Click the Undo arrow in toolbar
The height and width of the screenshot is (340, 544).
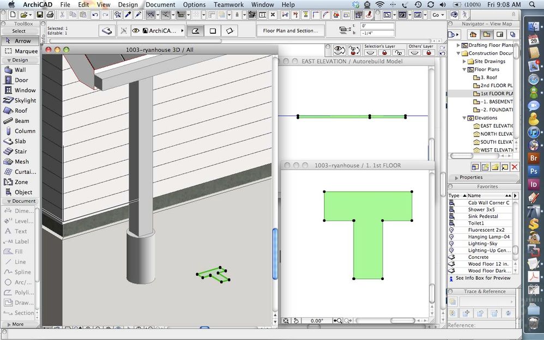[x=95, y=15]
